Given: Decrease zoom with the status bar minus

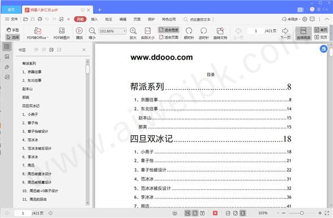Looking at the screenshot, I should [x=284, y=213].
